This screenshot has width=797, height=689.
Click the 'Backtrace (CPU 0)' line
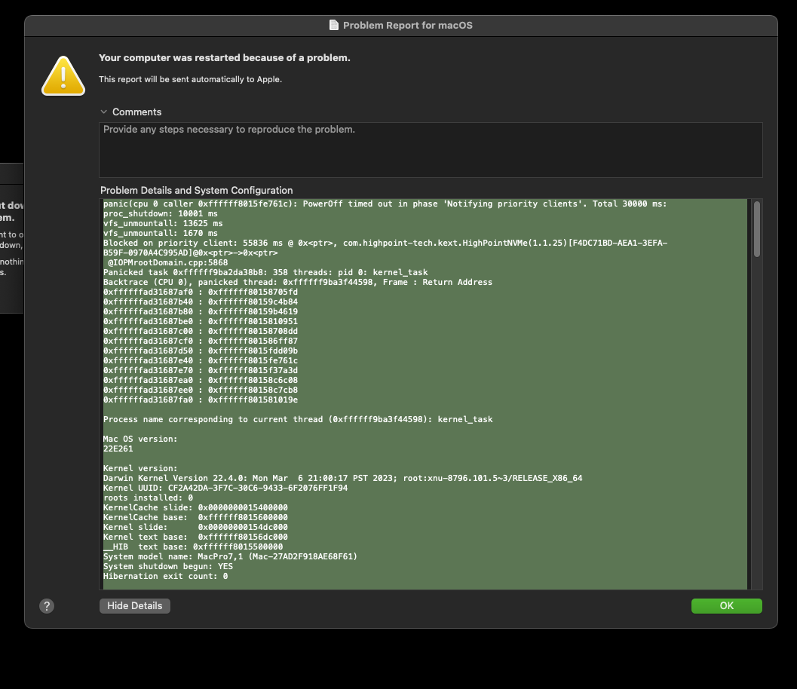tap(298, 282)
